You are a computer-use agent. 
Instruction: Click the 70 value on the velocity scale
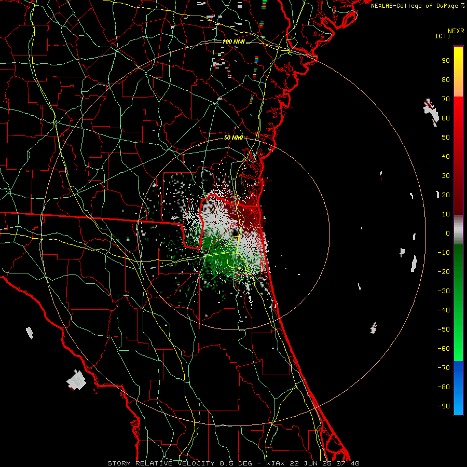[x=446, y=99]
